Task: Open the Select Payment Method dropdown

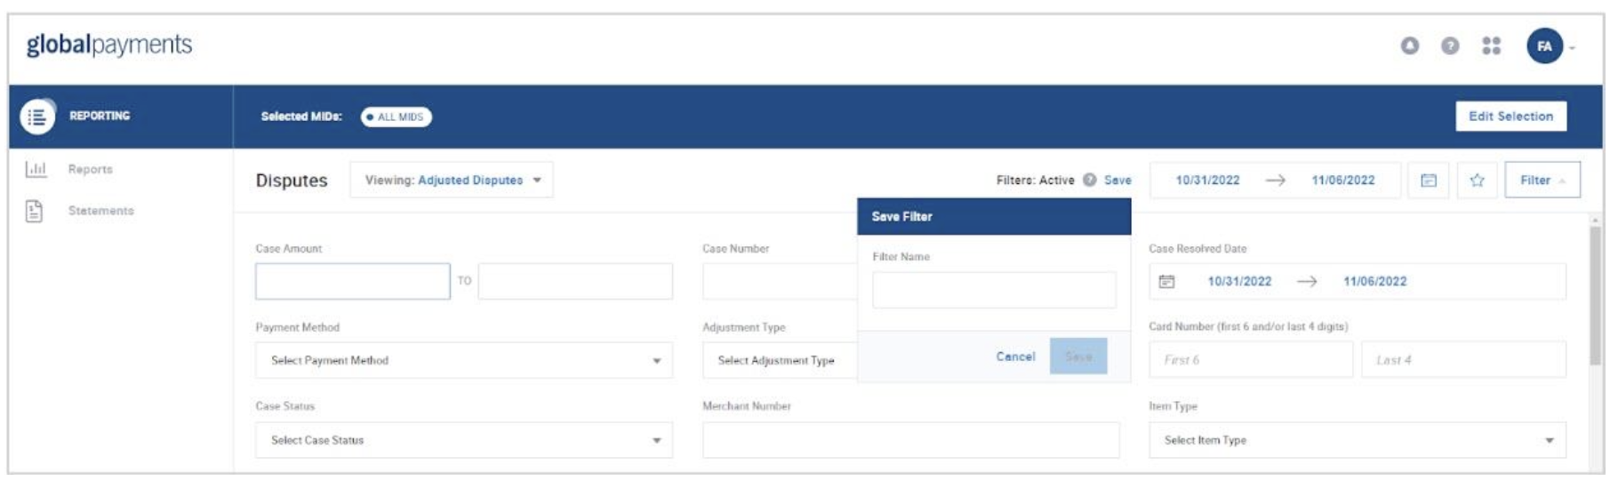Action: point(463,361)
